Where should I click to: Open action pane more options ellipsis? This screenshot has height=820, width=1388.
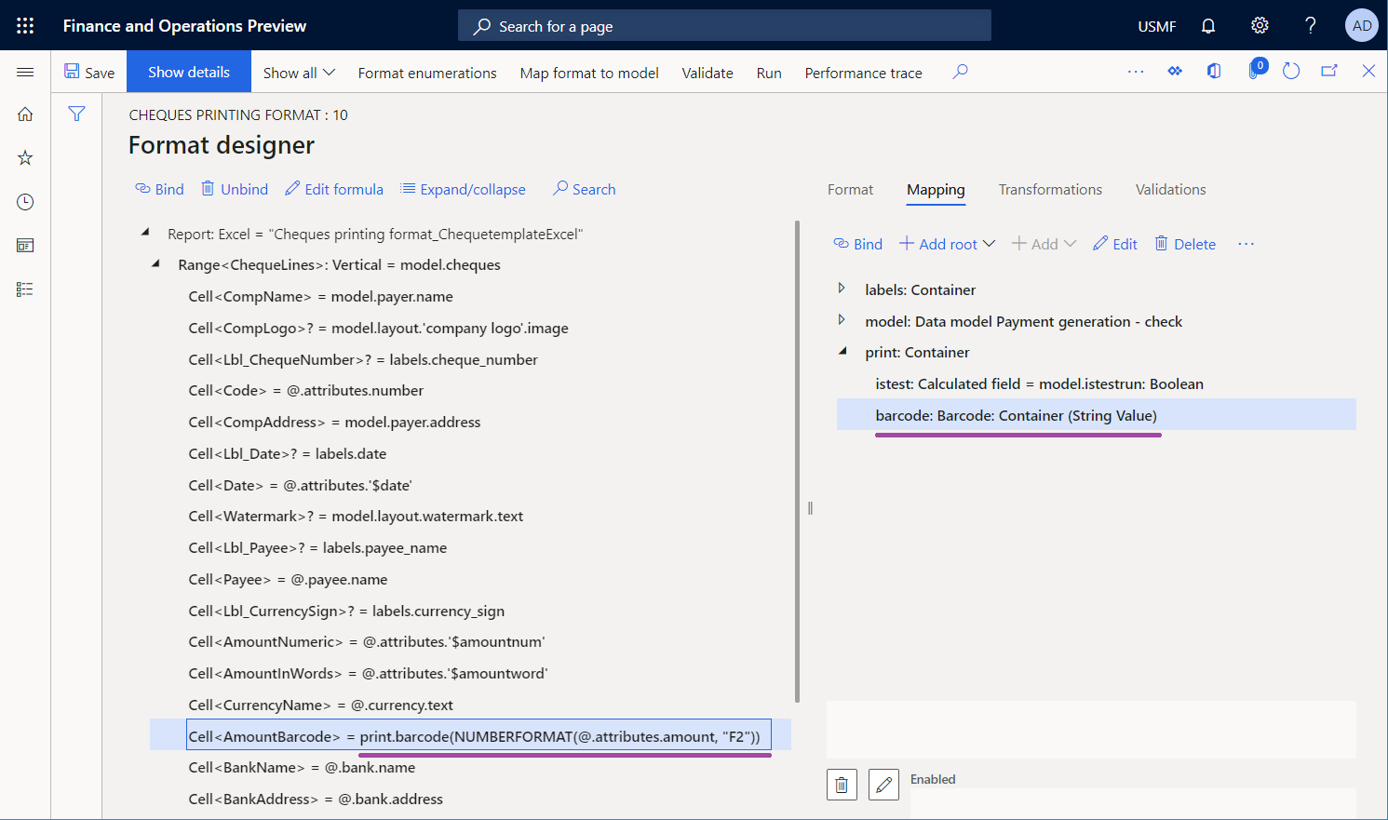point(1136,72)
